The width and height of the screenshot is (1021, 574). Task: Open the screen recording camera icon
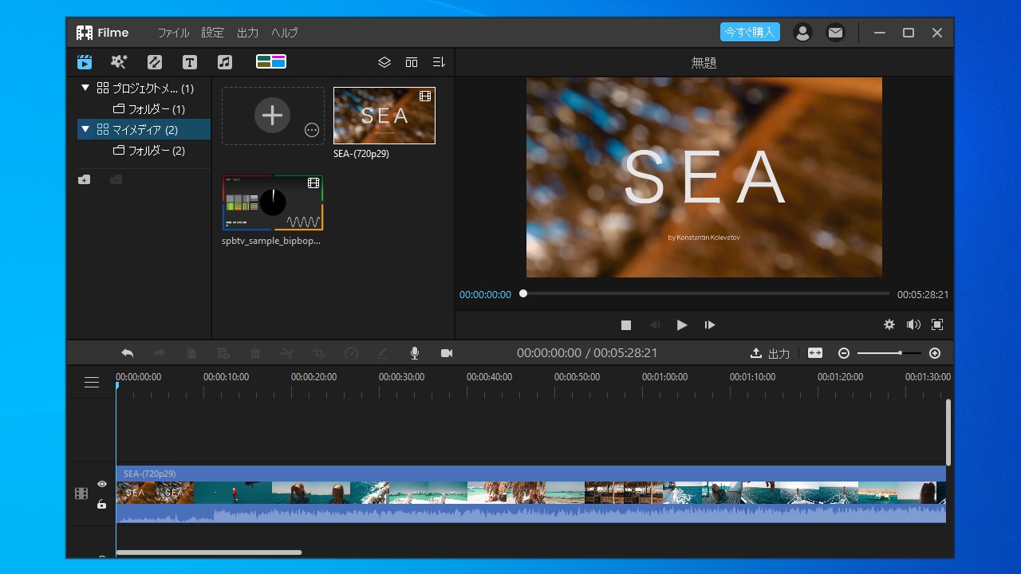pyautogui.click(x=447, y=353)
